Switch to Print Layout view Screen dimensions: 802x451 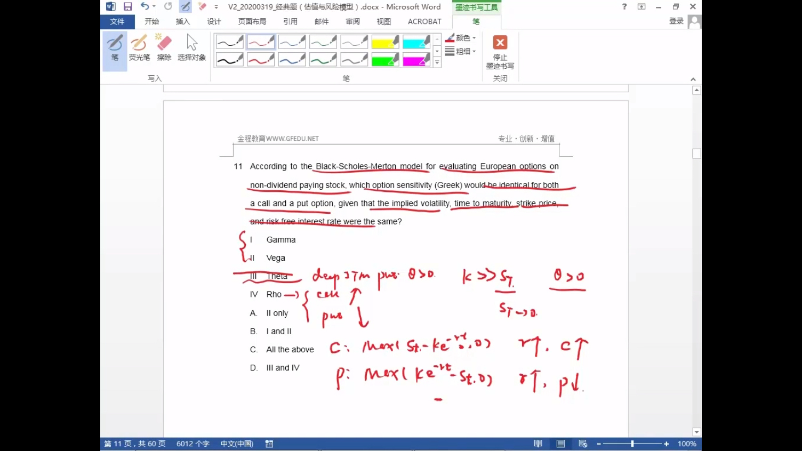tap(560, 444)
